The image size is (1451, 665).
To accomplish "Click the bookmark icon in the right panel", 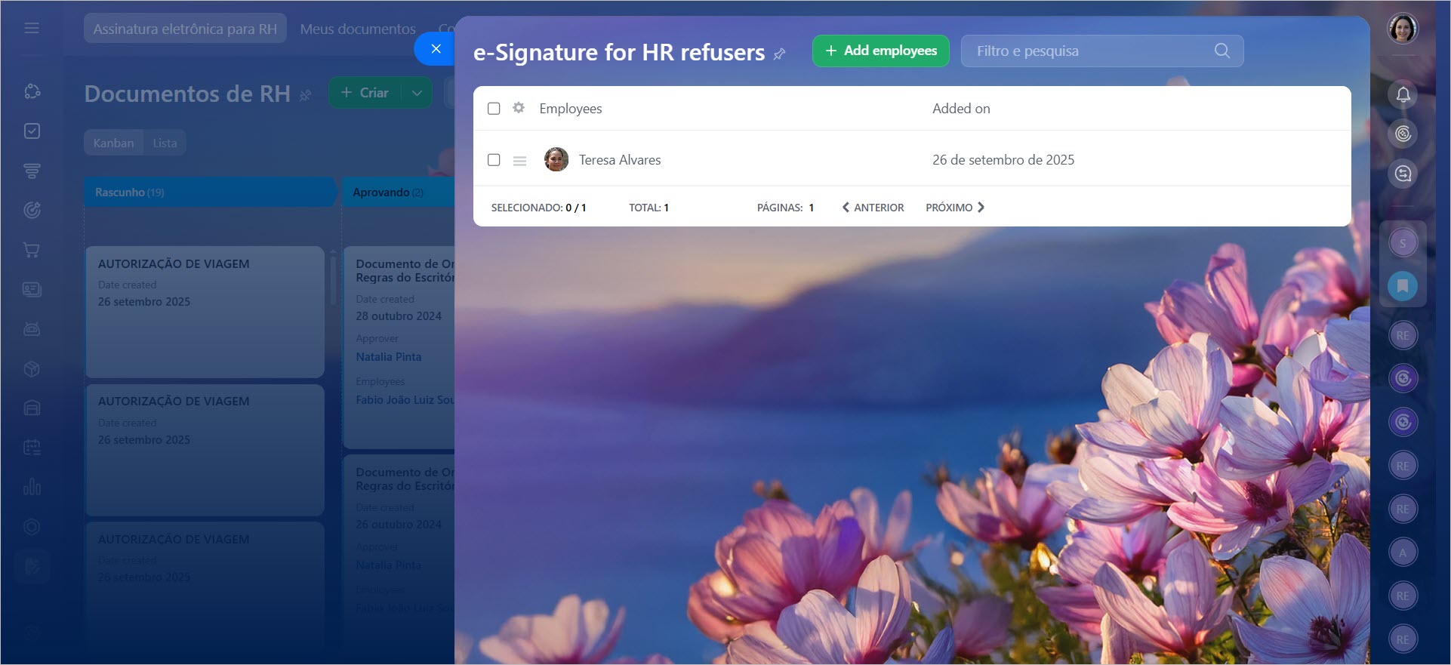I will (x=1403, y=286).
